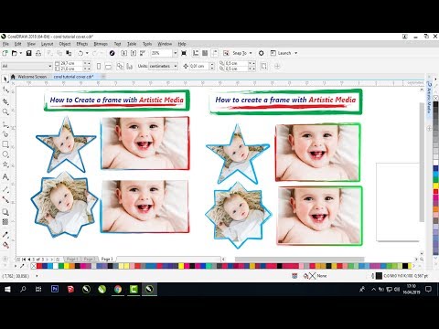This screenshot has height=329, width=439.
Task: Click the horizontal scrollbar thumb
Action: tap(299, 260)
